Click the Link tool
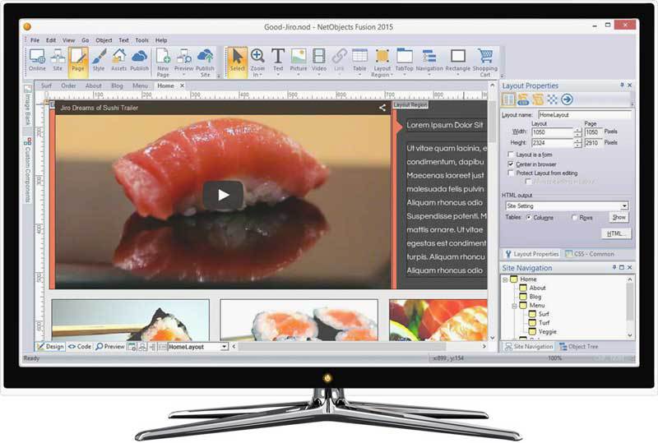 point(339,62)
